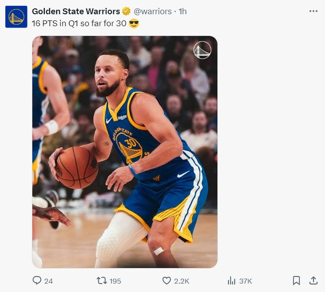Click the speech-bubble reply icon
The height and width of the screenshot is (292, 325).
(37, 280)
